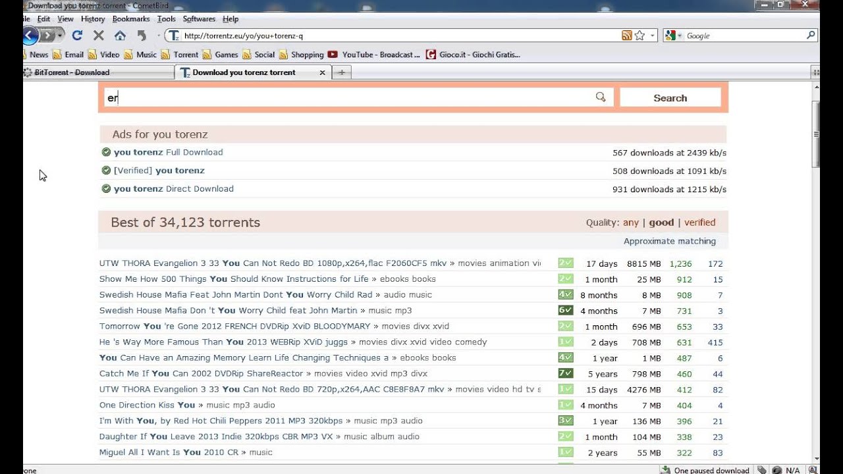Select the Download you torenz torrent tab
843x474 pixels.
click(x=244, y=72)
